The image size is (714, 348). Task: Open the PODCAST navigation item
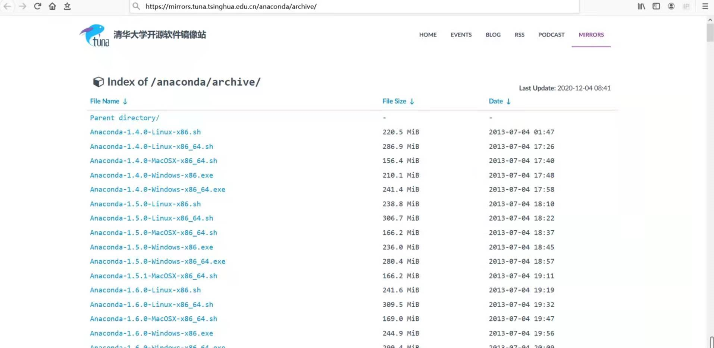pyautogui.click(x=551, y=35)
